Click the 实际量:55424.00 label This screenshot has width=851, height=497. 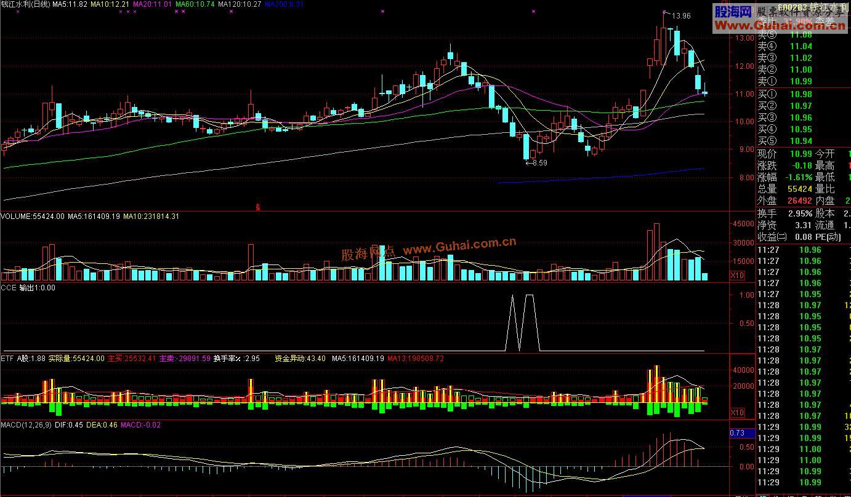[x=76, y=358]
